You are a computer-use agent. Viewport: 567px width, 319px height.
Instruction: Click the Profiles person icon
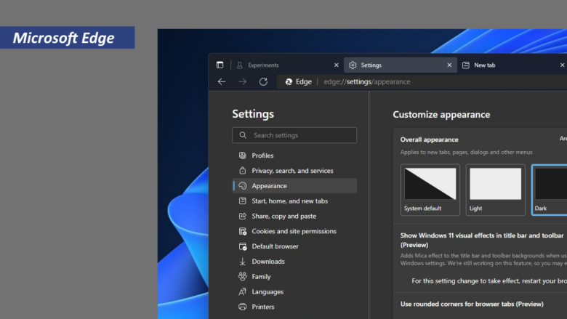[243, 156]
